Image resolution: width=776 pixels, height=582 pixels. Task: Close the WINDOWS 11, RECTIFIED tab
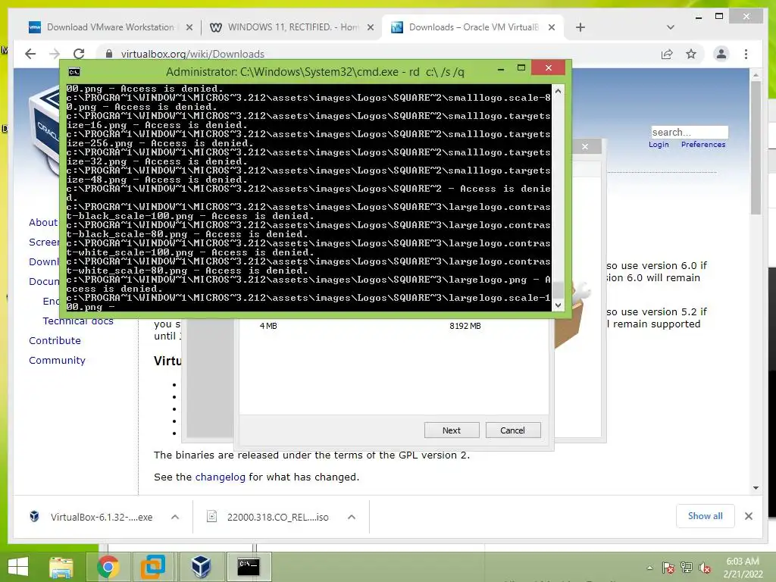click(370, 28)
